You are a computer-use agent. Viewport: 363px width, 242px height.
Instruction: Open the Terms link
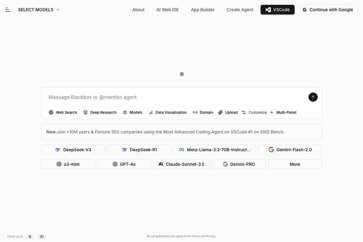(x=196, y=236)
